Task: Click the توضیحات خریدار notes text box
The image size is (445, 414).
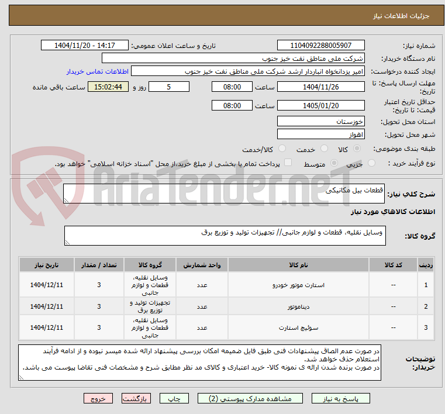Action: click(199, 363)
